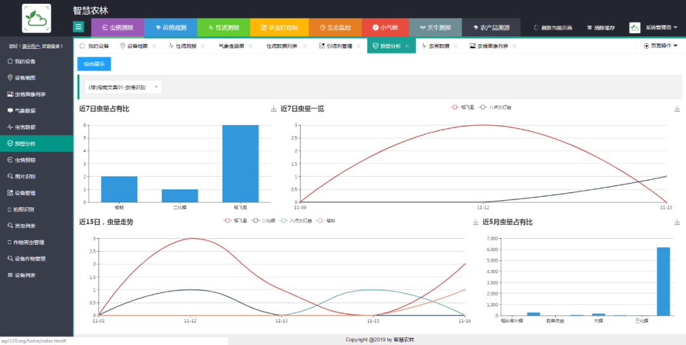Toggle the orange fourth series in 15-day legend

click(x=325, y=220)
